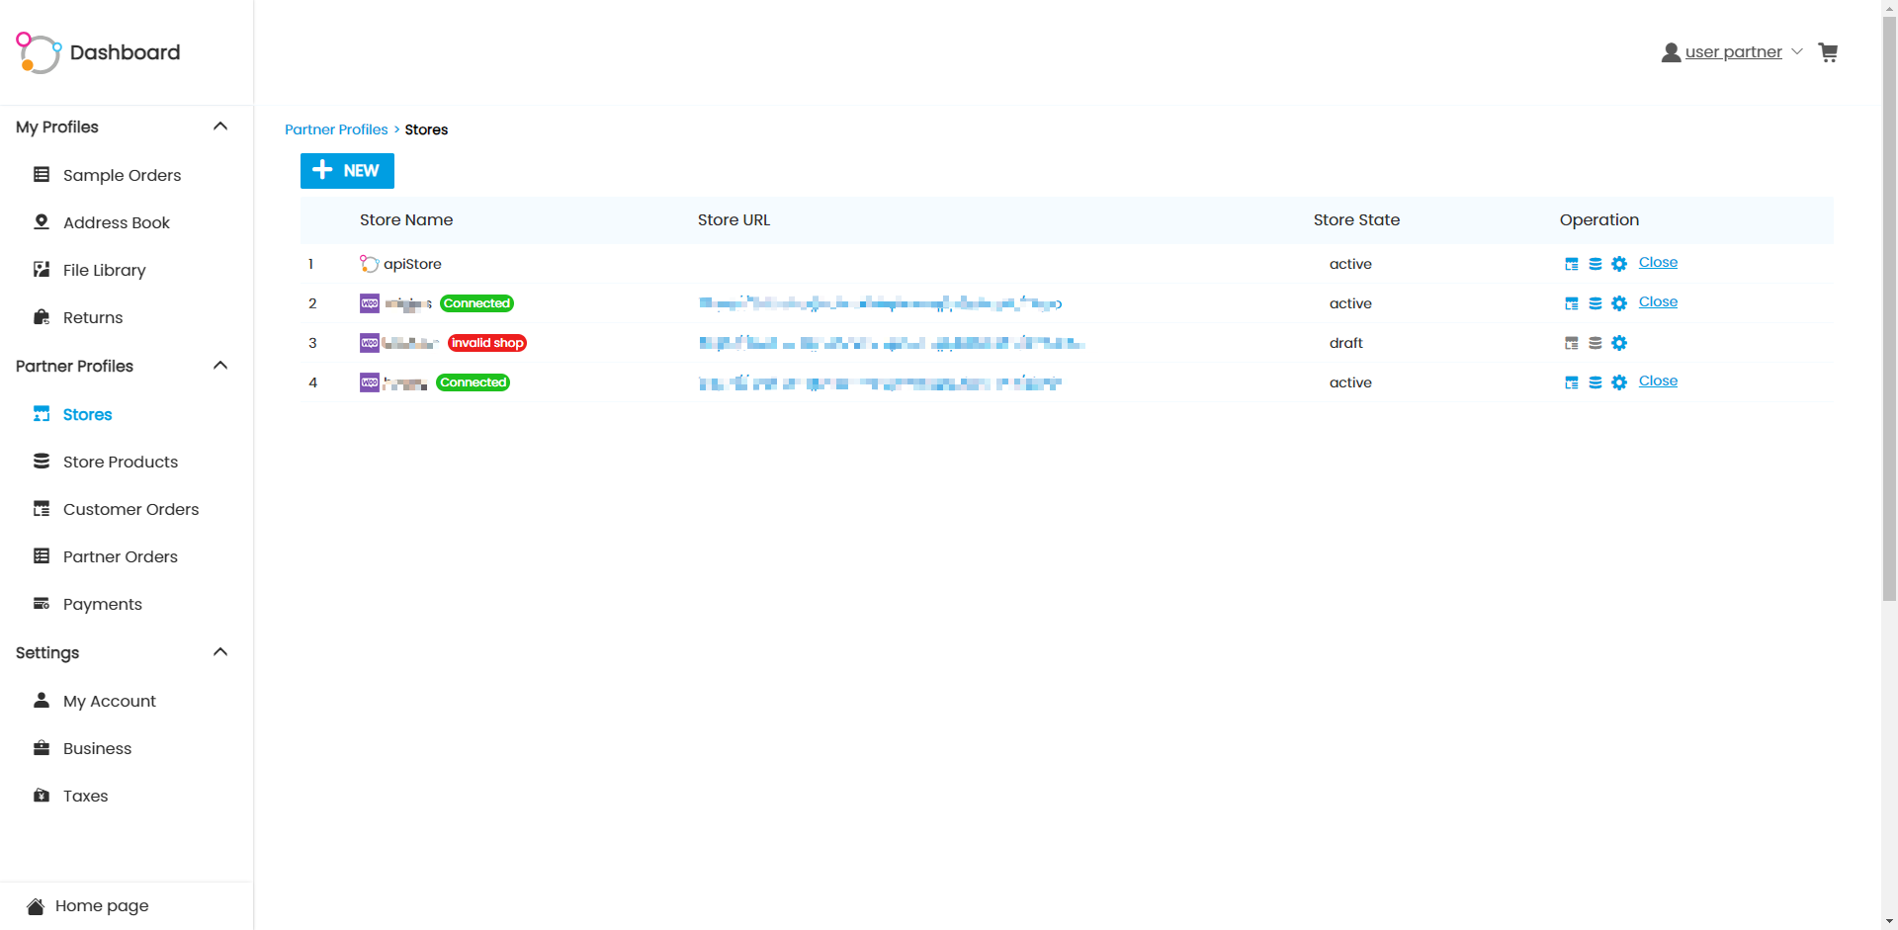Image resolution: width=1898 pixels, height=930 pixels.
Task: Click the products database icon for apiStore
Action: coord(1596,263)
